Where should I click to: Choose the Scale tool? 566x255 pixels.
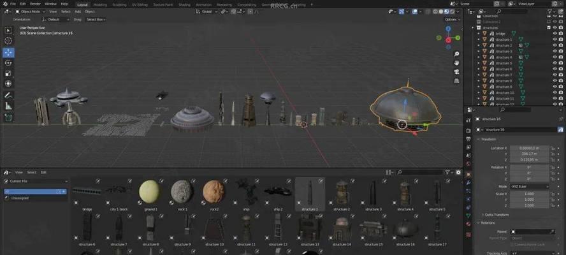point(8,73)
